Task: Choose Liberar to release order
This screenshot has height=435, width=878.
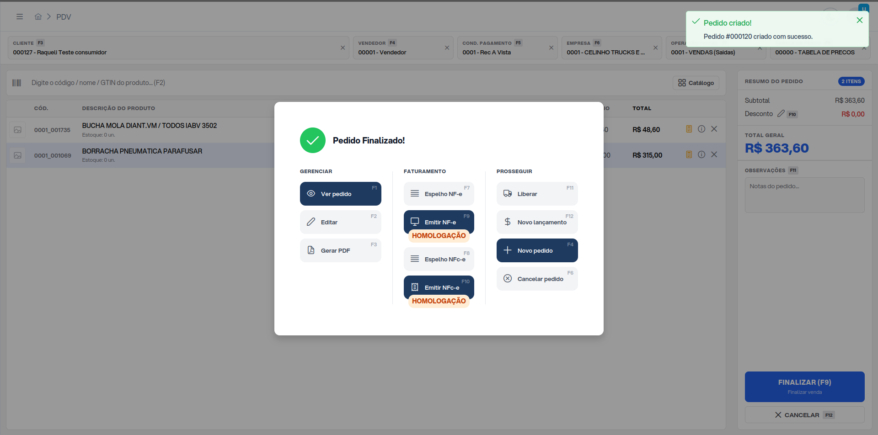Action: tap(537, 194)
